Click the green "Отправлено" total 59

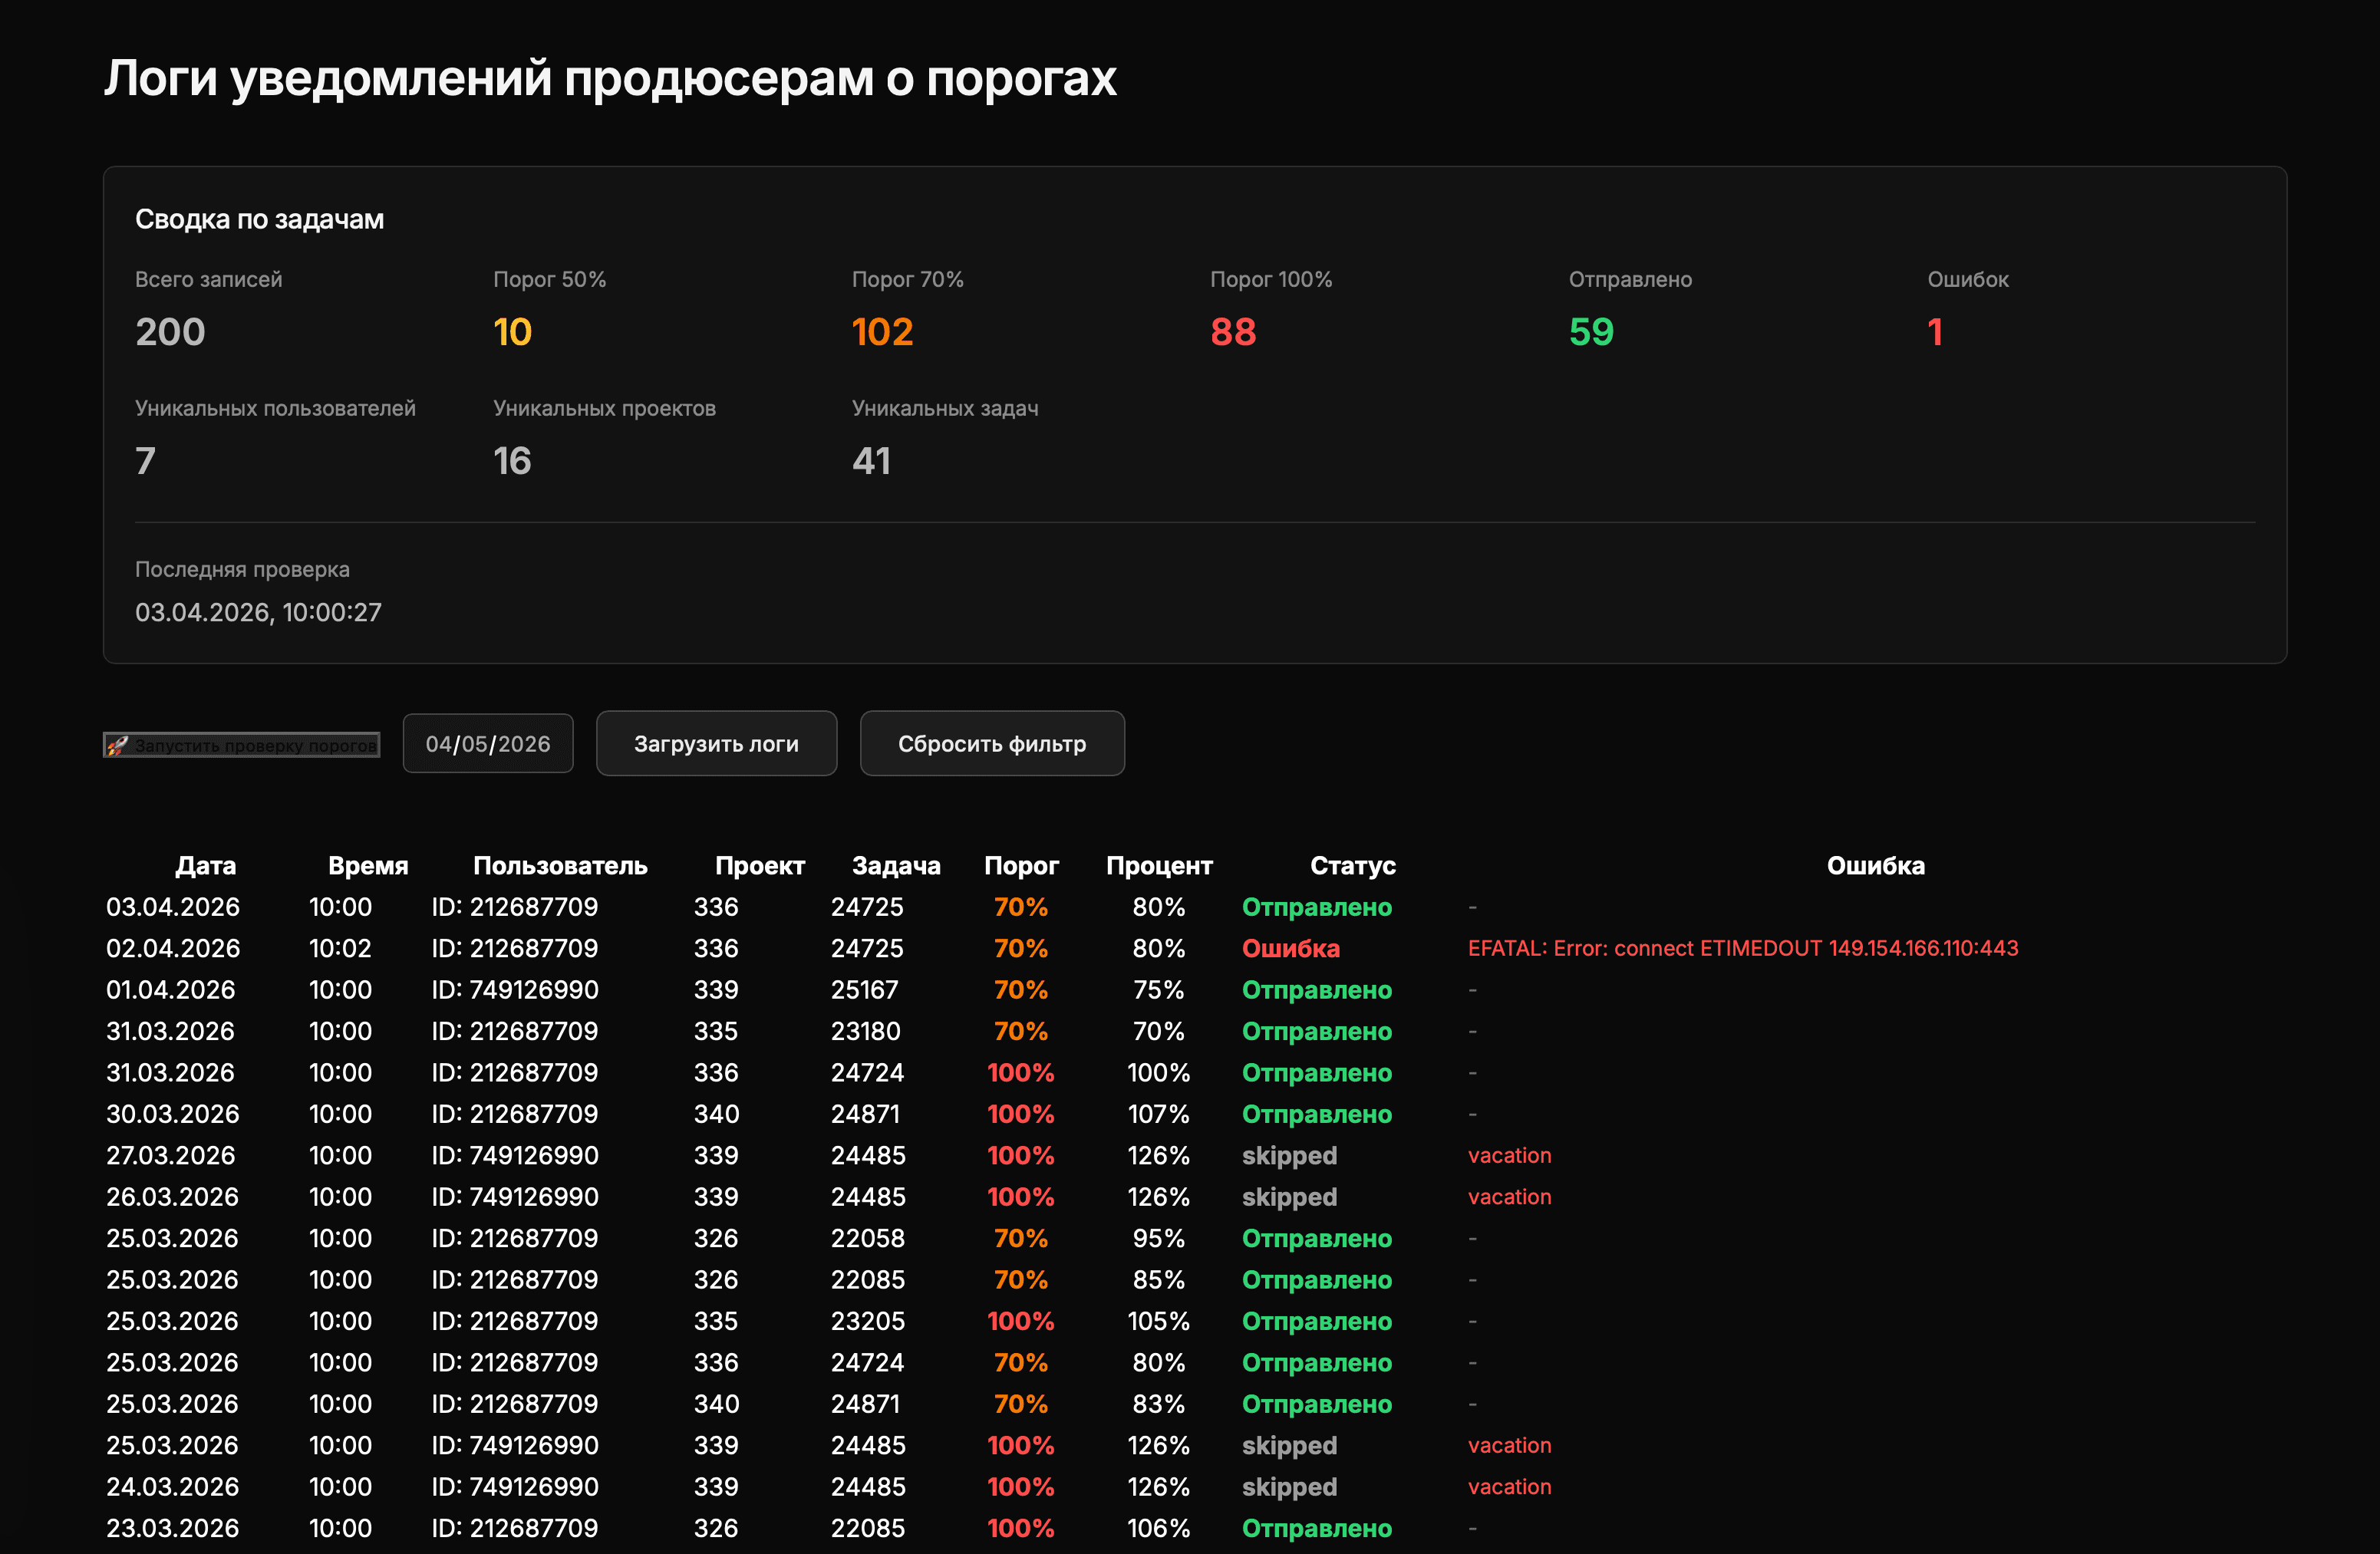[1590, 332]
